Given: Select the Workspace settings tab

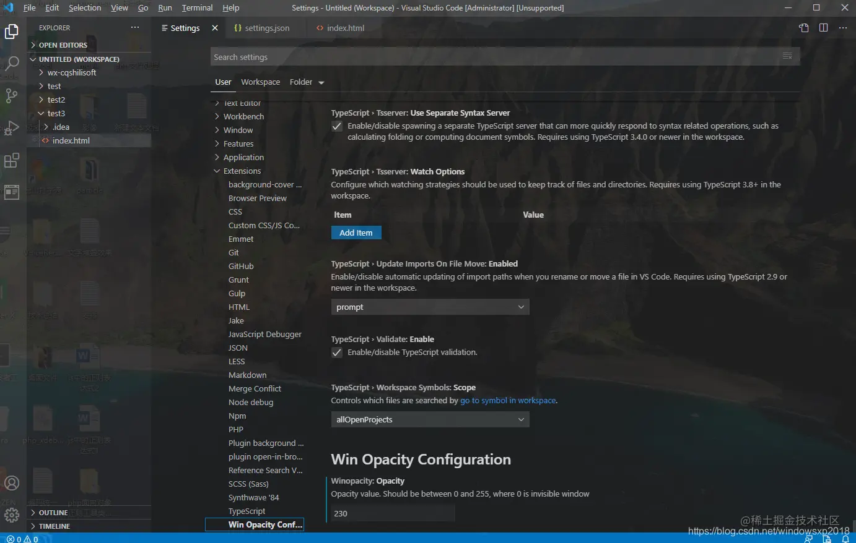Looking at the screenshot, I should click(x=260, y=82).
